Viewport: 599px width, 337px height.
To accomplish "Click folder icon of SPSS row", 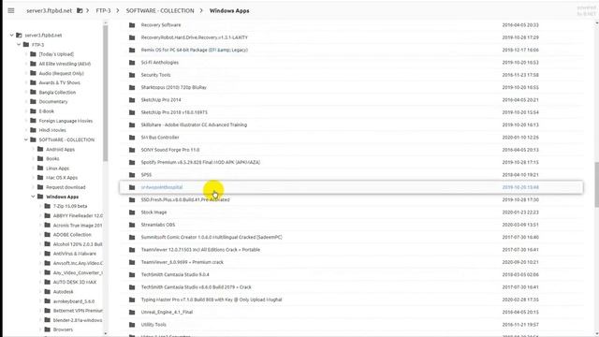I will 132,175.
